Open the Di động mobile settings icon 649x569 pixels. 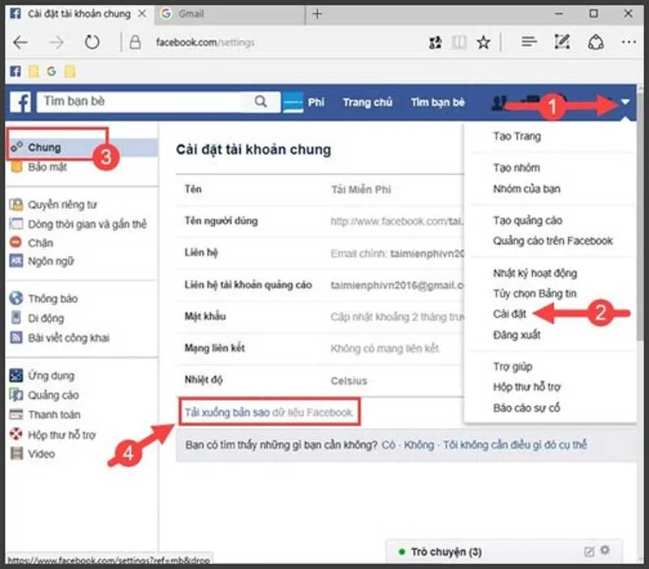tap(16, 319)
